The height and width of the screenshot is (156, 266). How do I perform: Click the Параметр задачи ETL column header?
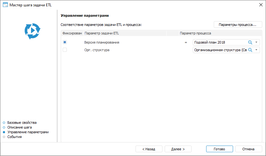click(x=102, y=33)
